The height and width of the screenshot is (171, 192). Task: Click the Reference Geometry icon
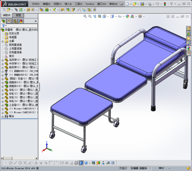pyautogui.click(x=54, y=10)
